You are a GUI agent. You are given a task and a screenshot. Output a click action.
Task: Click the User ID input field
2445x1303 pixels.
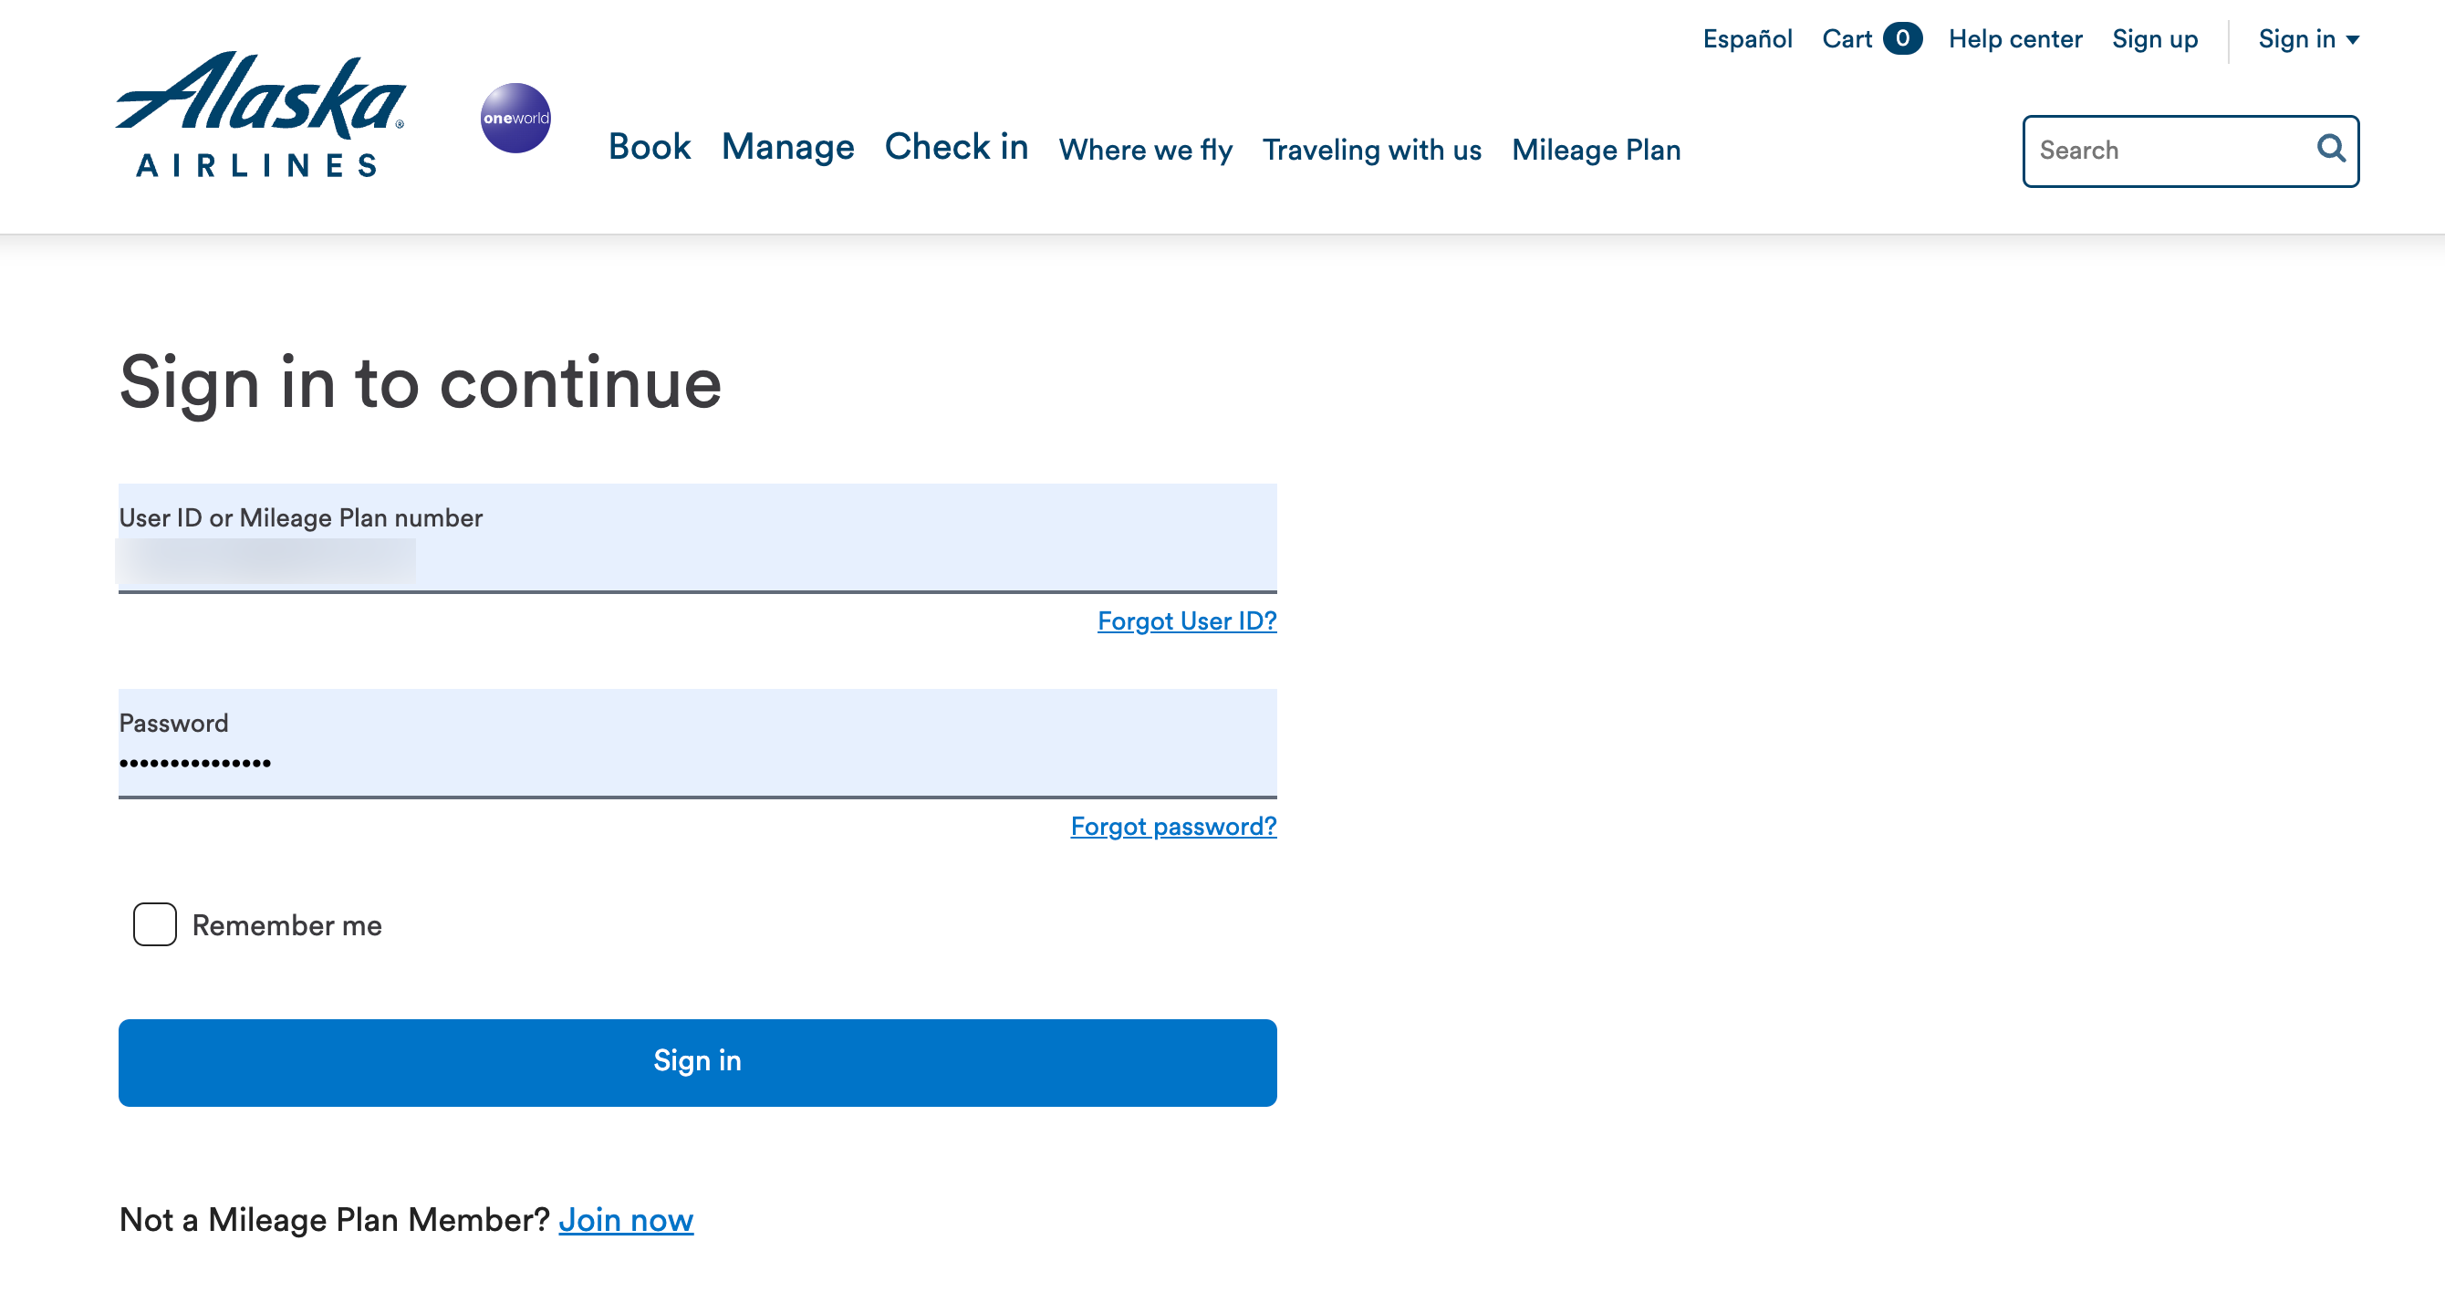(697, 561)
